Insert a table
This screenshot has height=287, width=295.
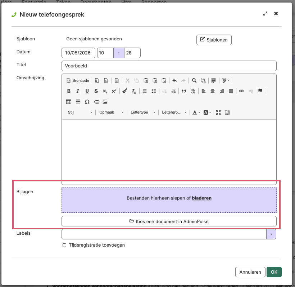pos(69,102)
